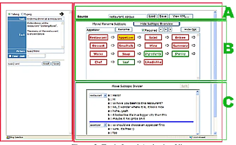Image resolution: width=236 pixels, height=145 pixels.
Task: Click the task XML filename field
Action: pyautogui.click(x=25, y=64)
